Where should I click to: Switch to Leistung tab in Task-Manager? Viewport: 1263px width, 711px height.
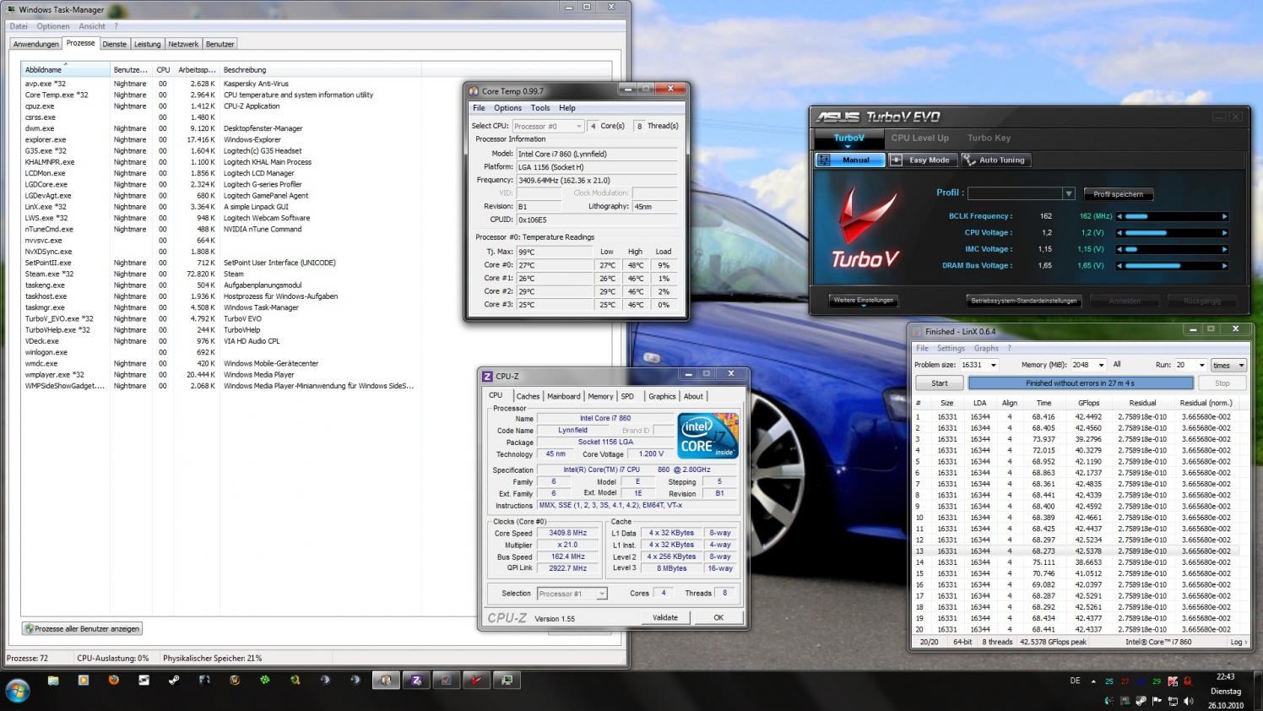pos(147,44)
